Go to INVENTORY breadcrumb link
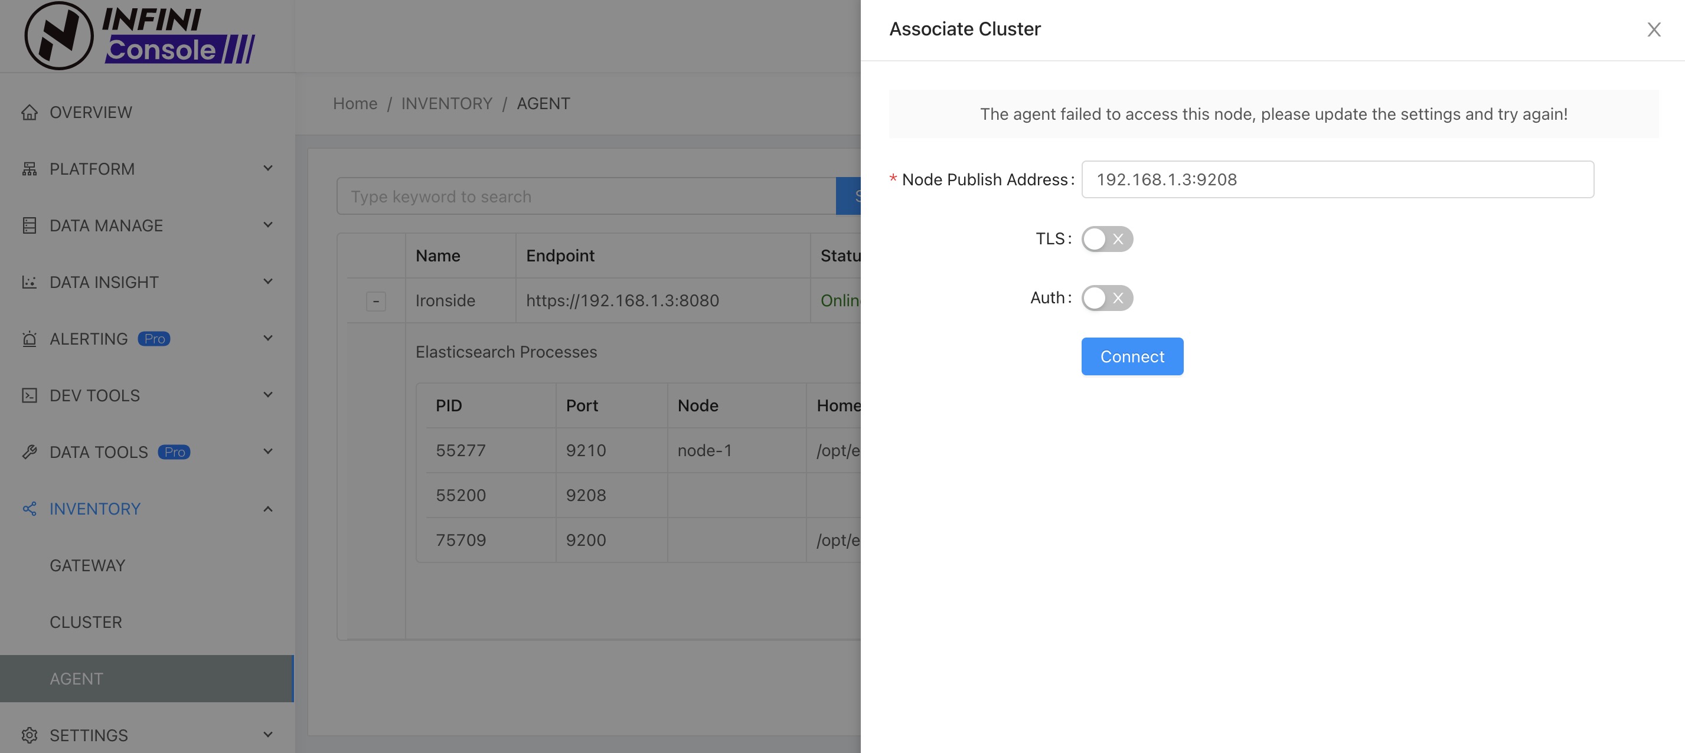1685x753 pixels. (447, 103)
